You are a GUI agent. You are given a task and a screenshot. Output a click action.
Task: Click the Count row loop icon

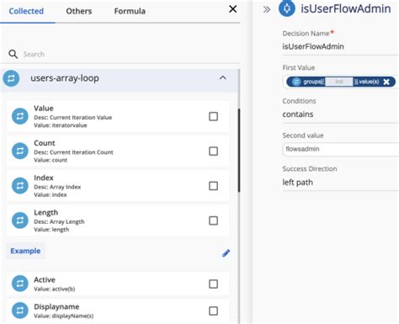point(20,151)
